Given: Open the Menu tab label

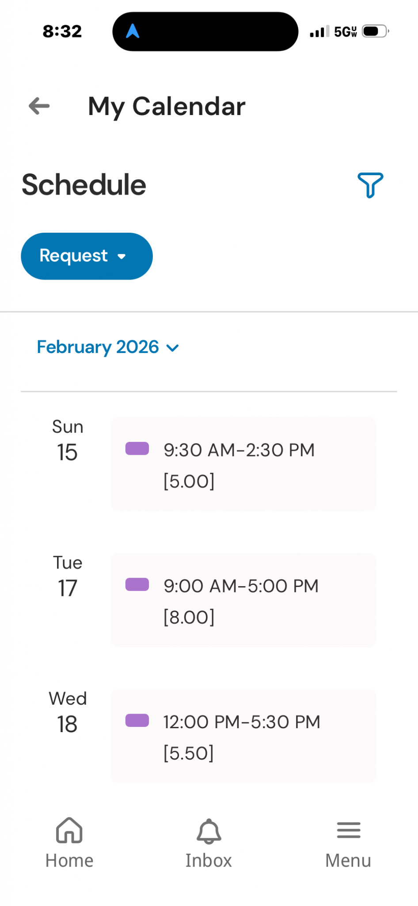Looking at the screenshot, I should click(348, 861).
